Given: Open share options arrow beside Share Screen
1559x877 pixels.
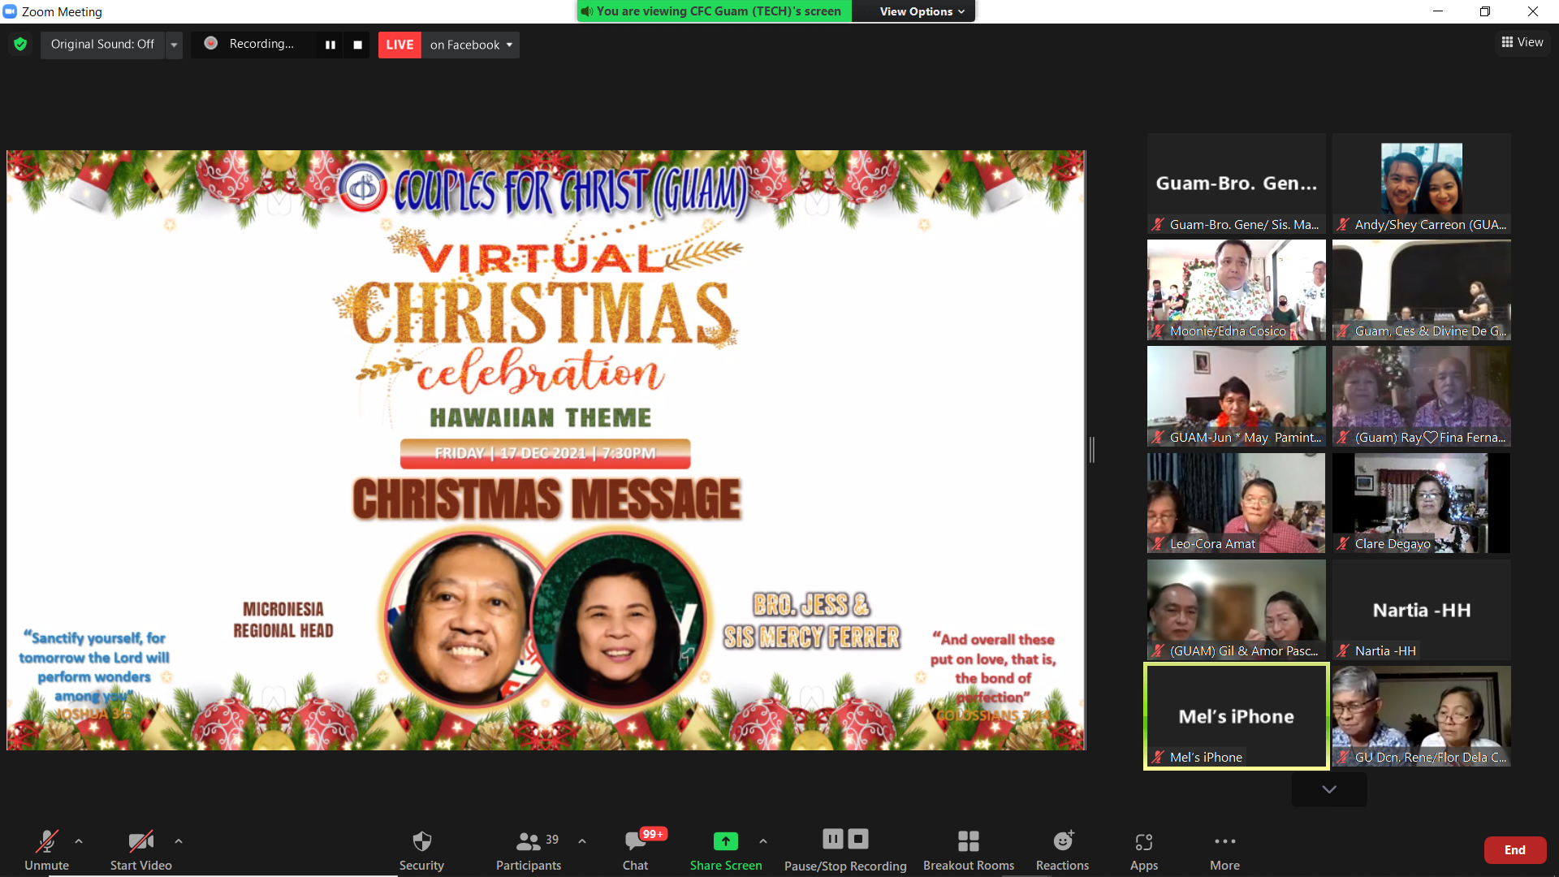Looking at the screenshot, I should coord(763,841).
